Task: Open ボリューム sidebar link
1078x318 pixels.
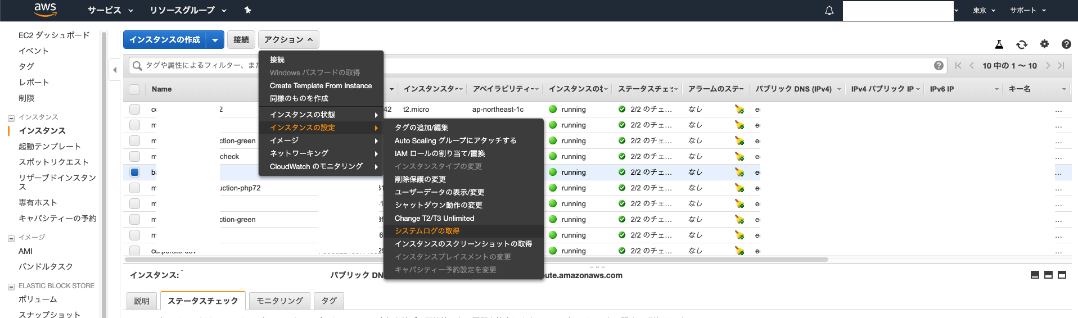Action: pos(38,299)
